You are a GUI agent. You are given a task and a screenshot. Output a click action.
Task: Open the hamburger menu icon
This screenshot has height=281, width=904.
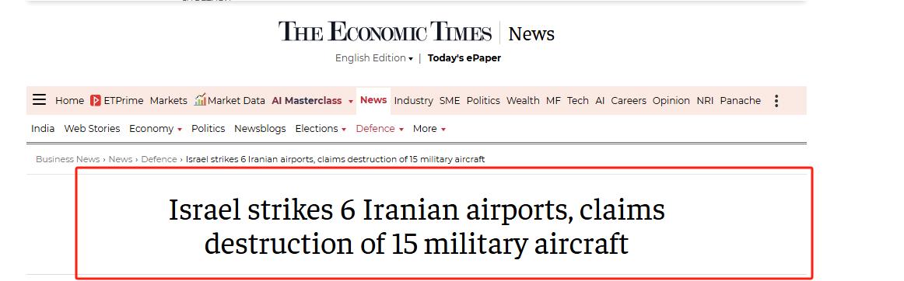39,100
